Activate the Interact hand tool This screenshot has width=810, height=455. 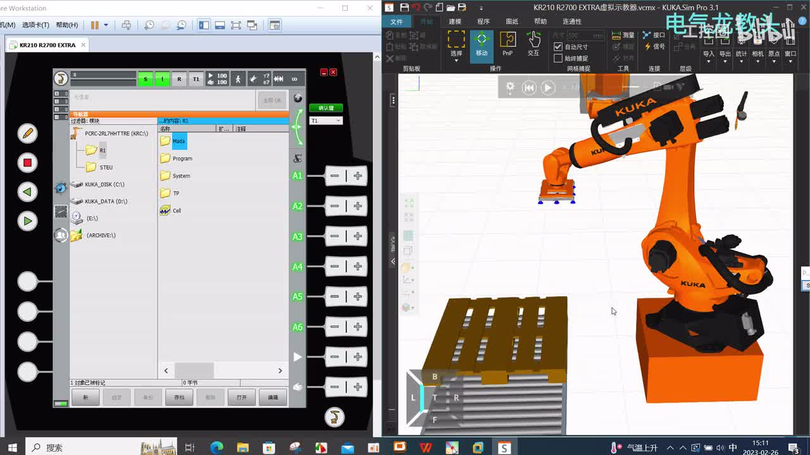pyautogui.click(x=533, y=44)
